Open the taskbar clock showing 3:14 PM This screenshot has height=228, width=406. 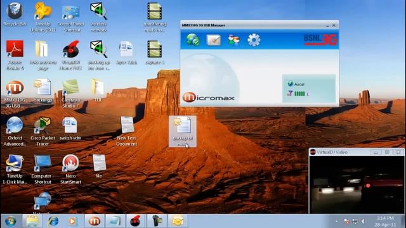(386, 221)
